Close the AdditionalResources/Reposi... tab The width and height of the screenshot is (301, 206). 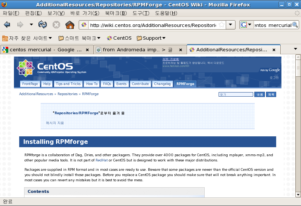tap(274, 50)
